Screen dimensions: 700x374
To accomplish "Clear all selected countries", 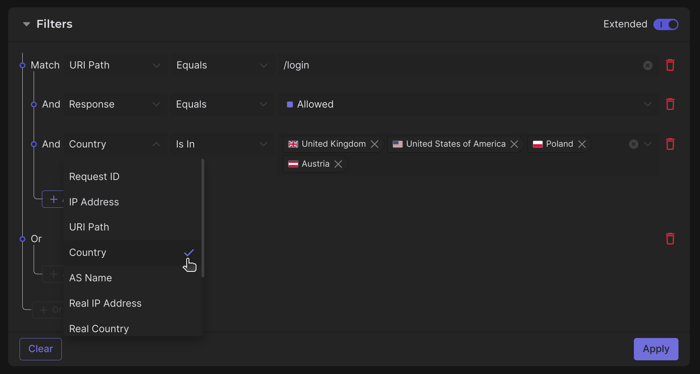I will (x=633, y=144).
